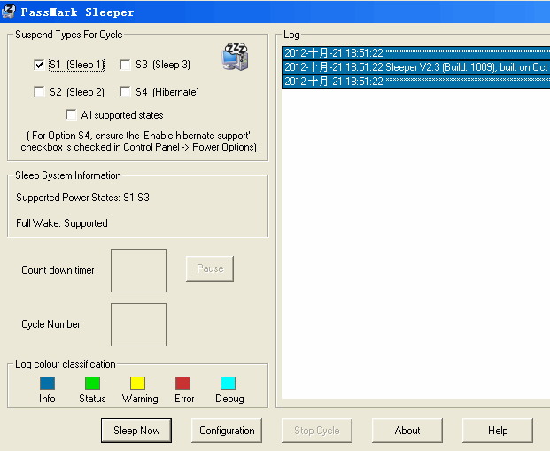Click the yellow Warning colour swatch
Screen dimensions: 550x451
click(x=137, y=383)
